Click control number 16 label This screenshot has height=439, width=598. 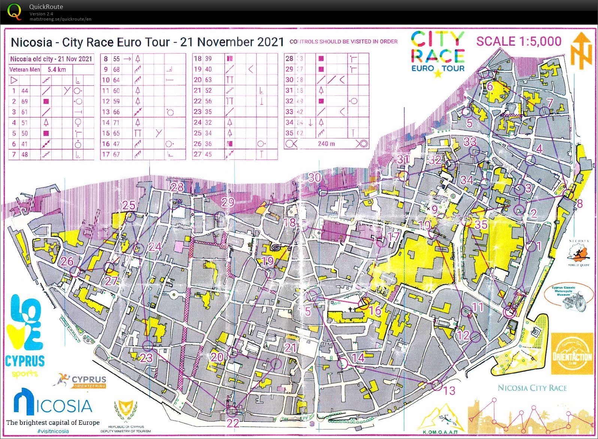[375, 310]
